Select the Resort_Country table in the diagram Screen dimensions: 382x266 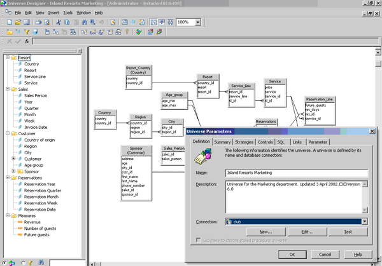point(138,77)
